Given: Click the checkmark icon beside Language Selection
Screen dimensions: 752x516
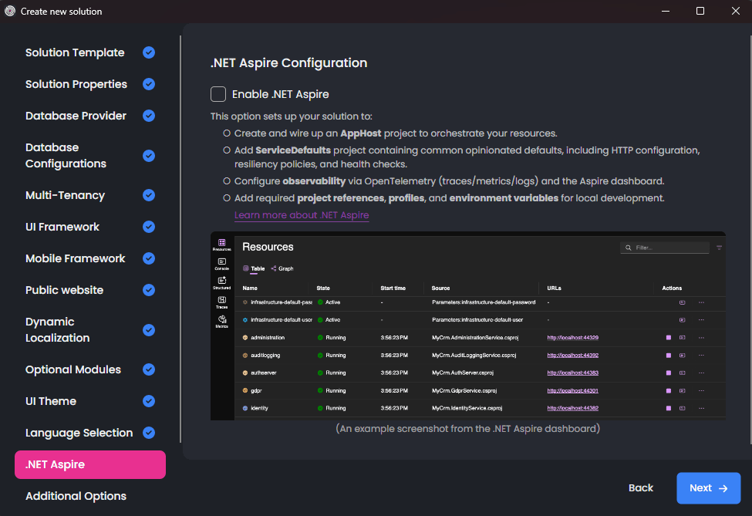Looking at the screenshot, I should point(148,433).
